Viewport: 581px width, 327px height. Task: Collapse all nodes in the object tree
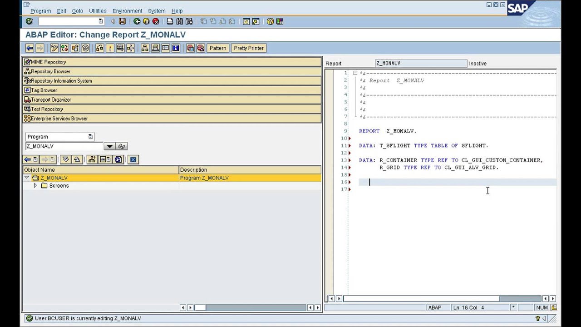pos(77,159)
